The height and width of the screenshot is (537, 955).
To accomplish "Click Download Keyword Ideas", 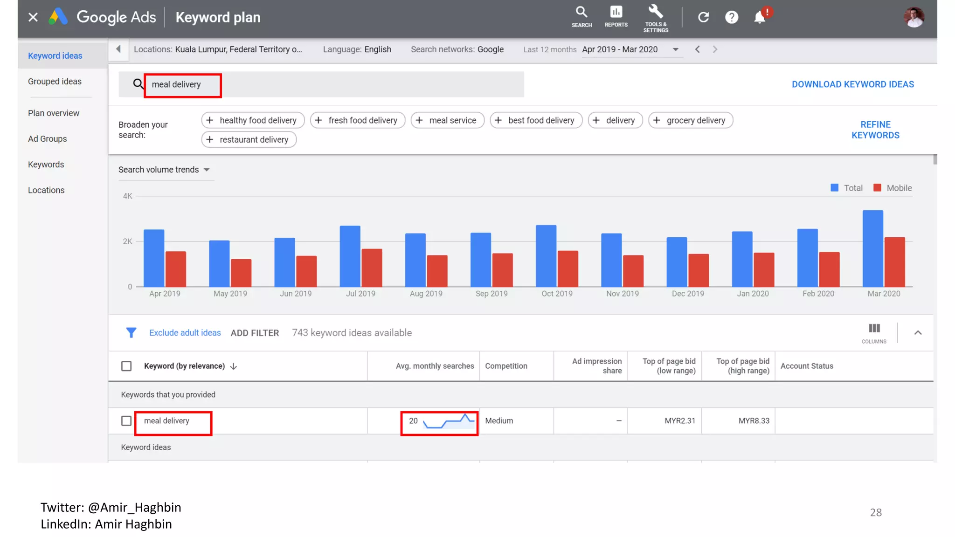I will coord(852,84).
